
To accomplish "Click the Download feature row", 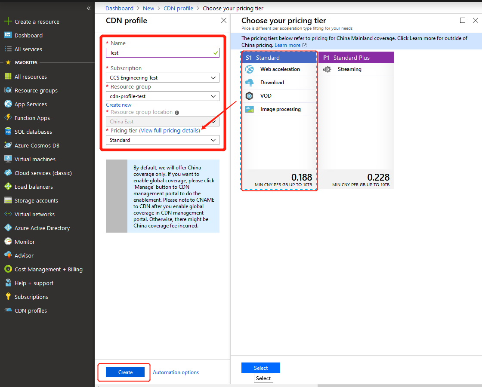I will click(x=279, y=83).
